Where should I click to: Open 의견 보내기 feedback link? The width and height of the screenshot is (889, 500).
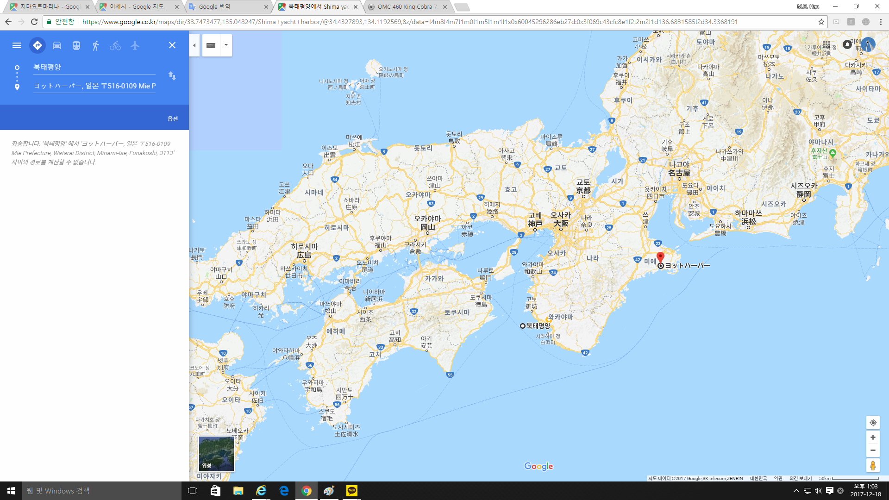(801, 478)
